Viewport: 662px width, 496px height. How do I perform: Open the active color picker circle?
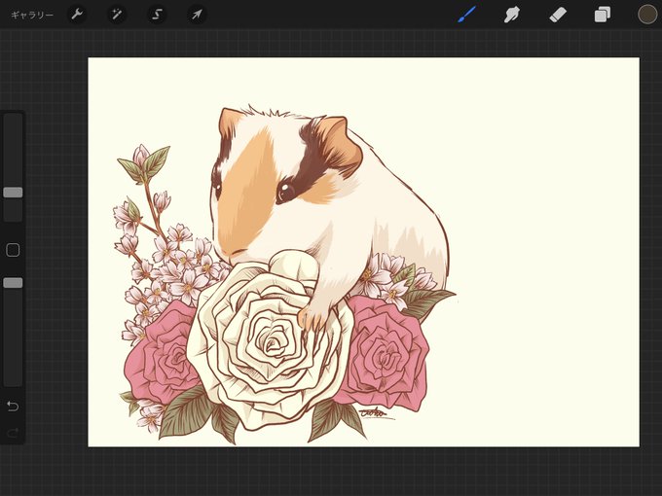[x=647, y=15]
